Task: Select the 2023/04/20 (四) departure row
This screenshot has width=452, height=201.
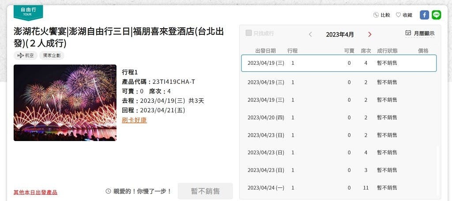Action: (339, 118)
